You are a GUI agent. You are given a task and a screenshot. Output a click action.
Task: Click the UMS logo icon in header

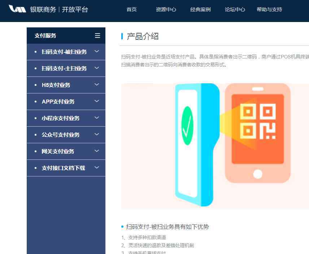click(17, 9)
